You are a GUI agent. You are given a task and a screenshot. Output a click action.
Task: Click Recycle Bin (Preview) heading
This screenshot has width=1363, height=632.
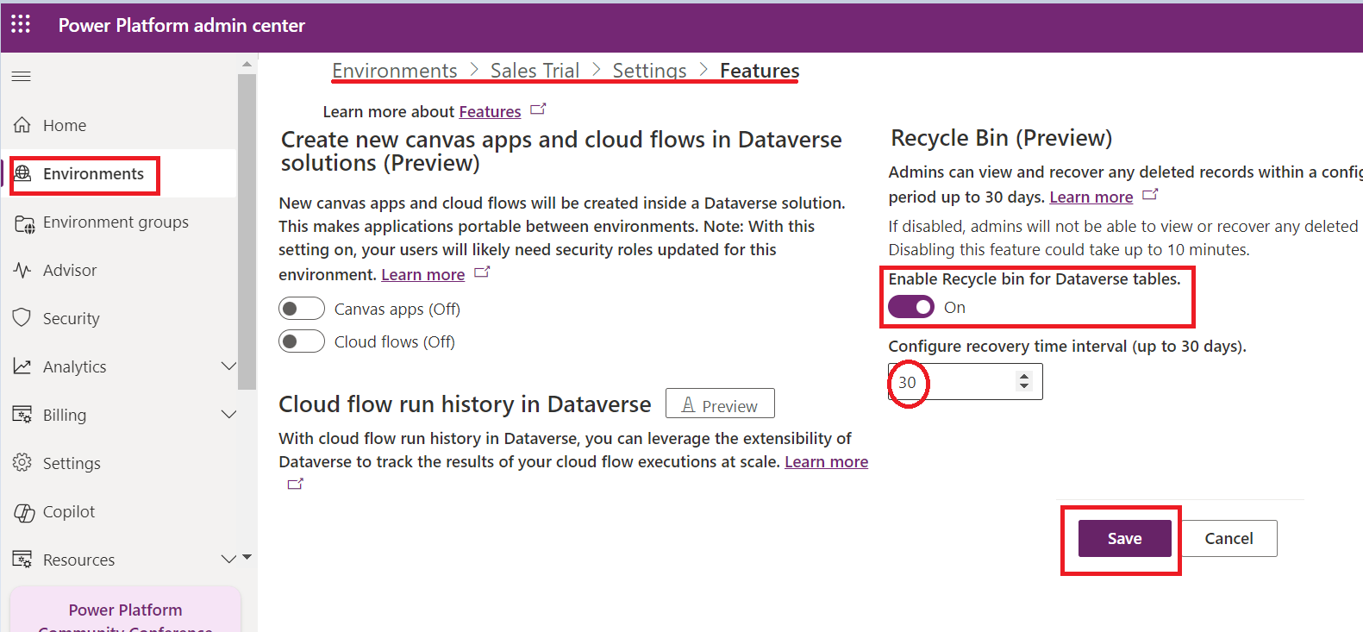click(1001, 138)
